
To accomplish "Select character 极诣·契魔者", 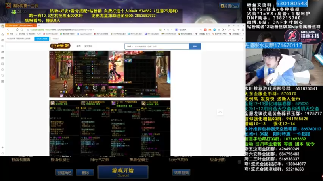I will coord(21,160).
